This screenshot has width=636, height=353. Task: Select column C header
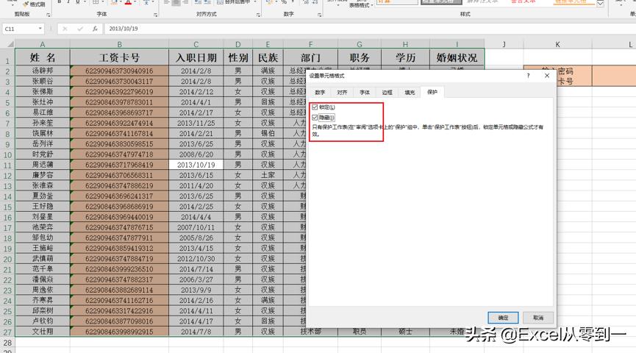pyautogui.click(x=196, y=44)
